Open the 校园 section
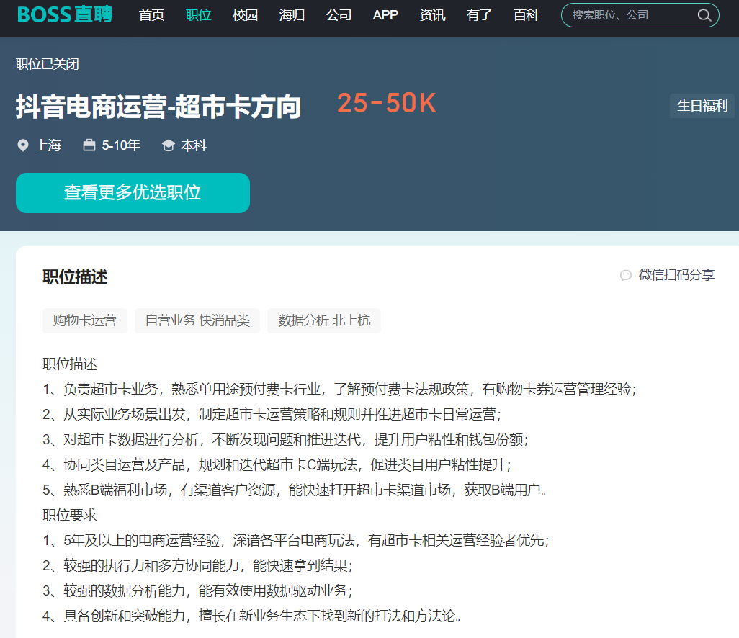This screenshot has height=638, width=739. (245, 15)
